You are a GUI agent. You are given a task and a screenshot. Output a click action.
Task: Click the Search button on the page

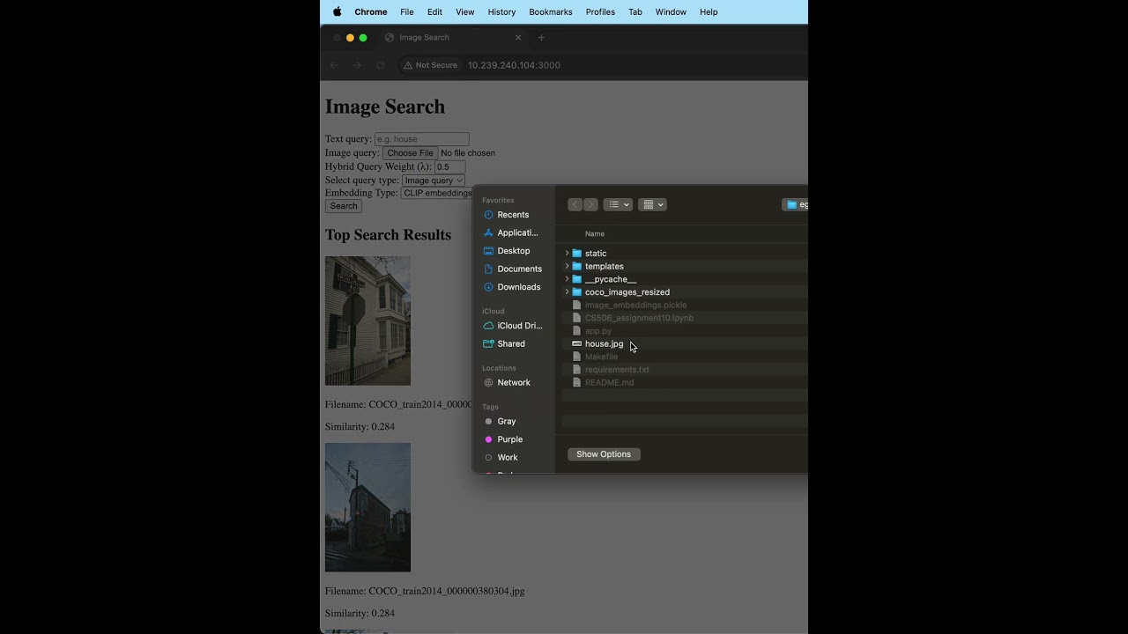click(x=344, y=206)
